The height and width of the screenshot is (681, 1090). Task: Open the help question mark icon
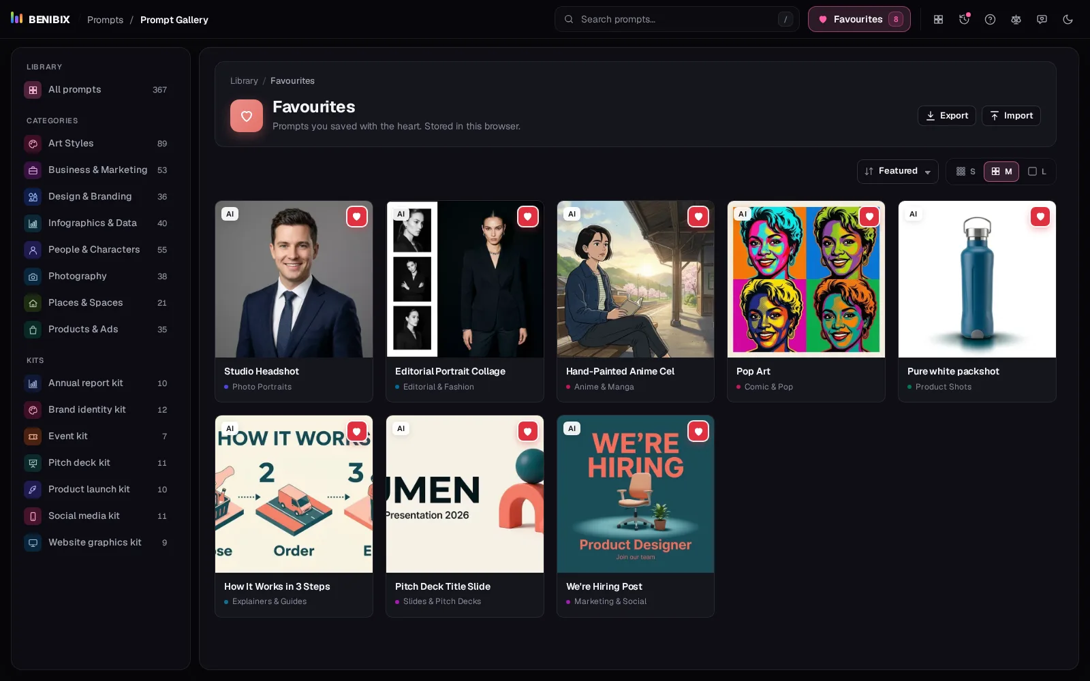coord(990,19)
